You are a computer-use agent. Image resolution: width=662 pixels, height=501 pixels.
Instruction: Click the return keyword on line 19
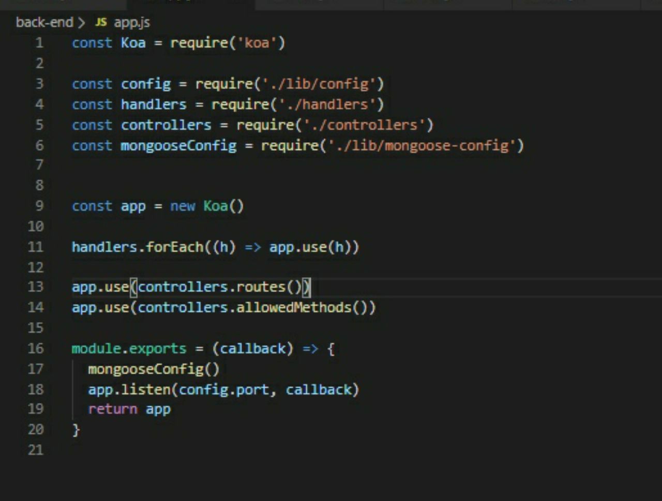(x=112, y=409)
